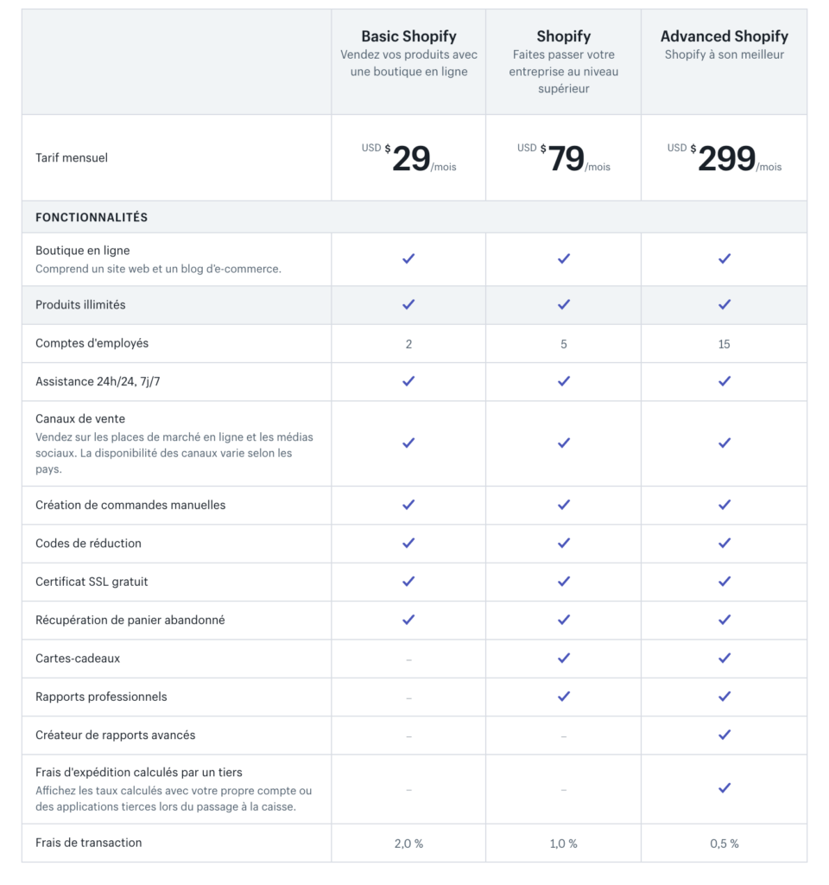
Task: Click the Frais de transaction row label
Action: (x=88, y=843)
